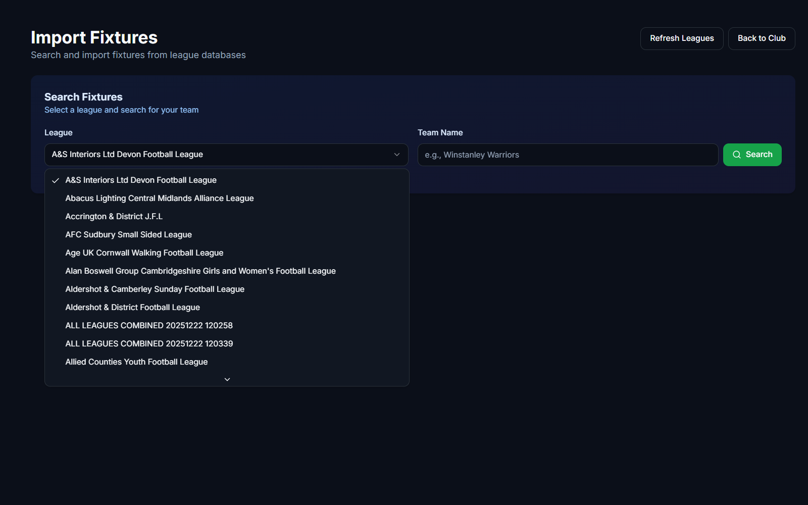Click the magnifier icon in Search button
The width and height of the screenshot is (808, 505).
click(x=737, y=155)
